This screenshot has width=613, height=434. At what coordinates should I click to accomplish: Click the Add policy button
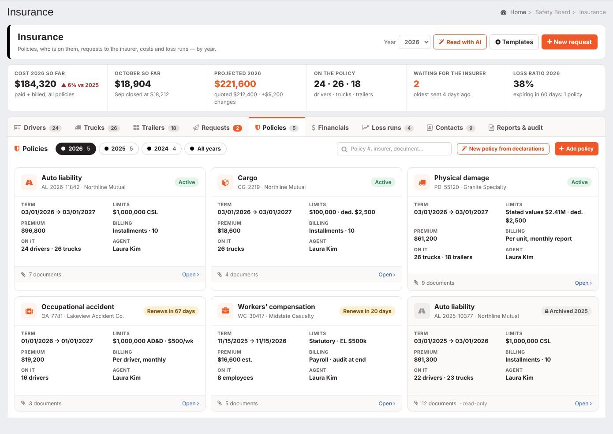click(576, 149)
